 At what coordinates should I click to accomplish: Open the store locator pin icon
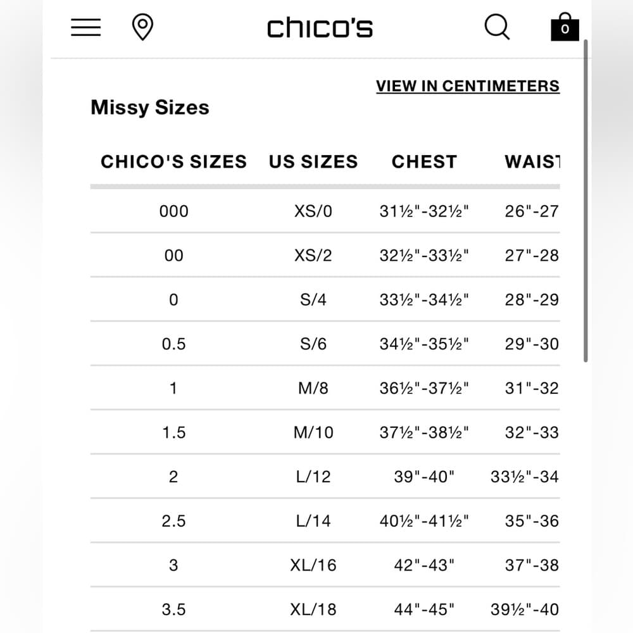142,27
